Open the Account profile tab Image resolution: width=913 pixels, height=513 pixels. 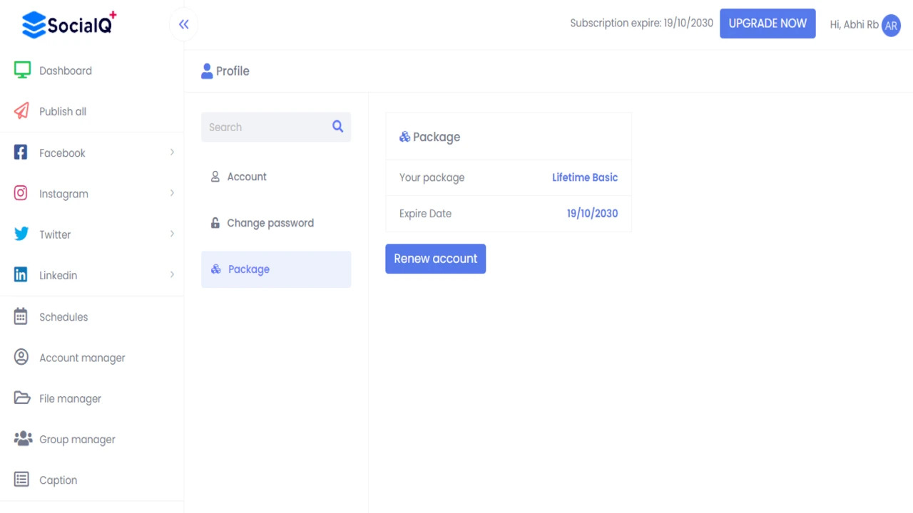pyautogui.click(x=247, y=177)
